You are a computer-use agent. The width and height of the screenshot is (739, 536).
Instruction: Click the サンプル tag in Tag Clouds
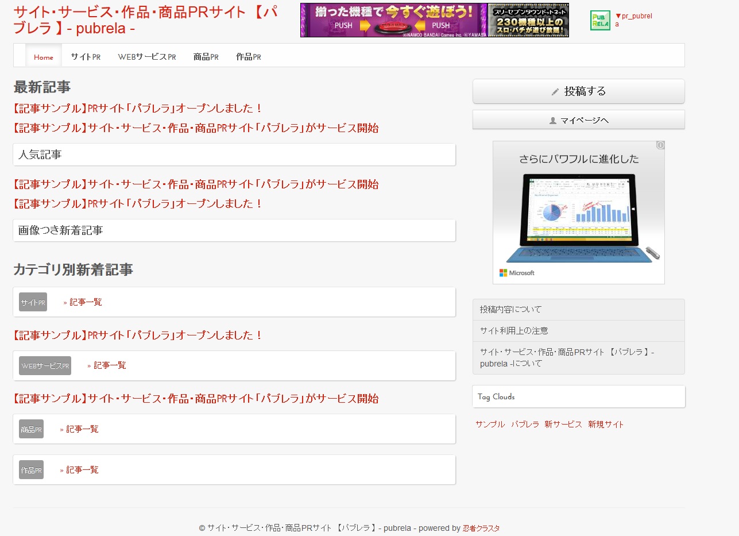coord(490,425)
